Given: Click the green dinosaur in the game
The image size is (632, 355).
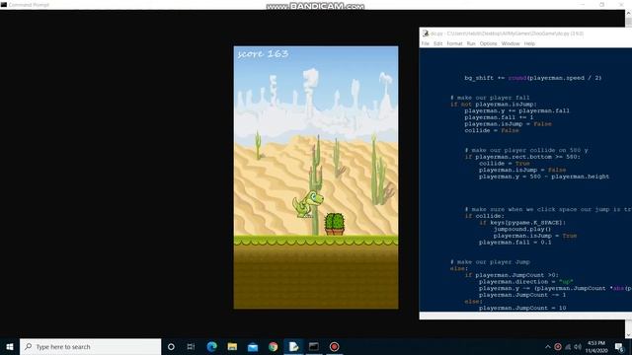Looking at the screenshot, I should (x=307, y=204).
